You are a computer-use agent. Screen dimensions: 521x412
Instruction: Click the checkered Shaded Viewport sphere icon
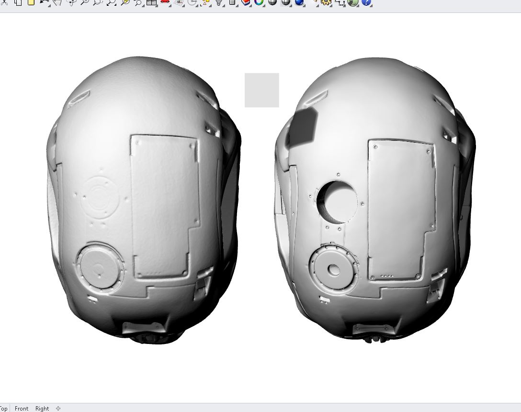[285, 2]
